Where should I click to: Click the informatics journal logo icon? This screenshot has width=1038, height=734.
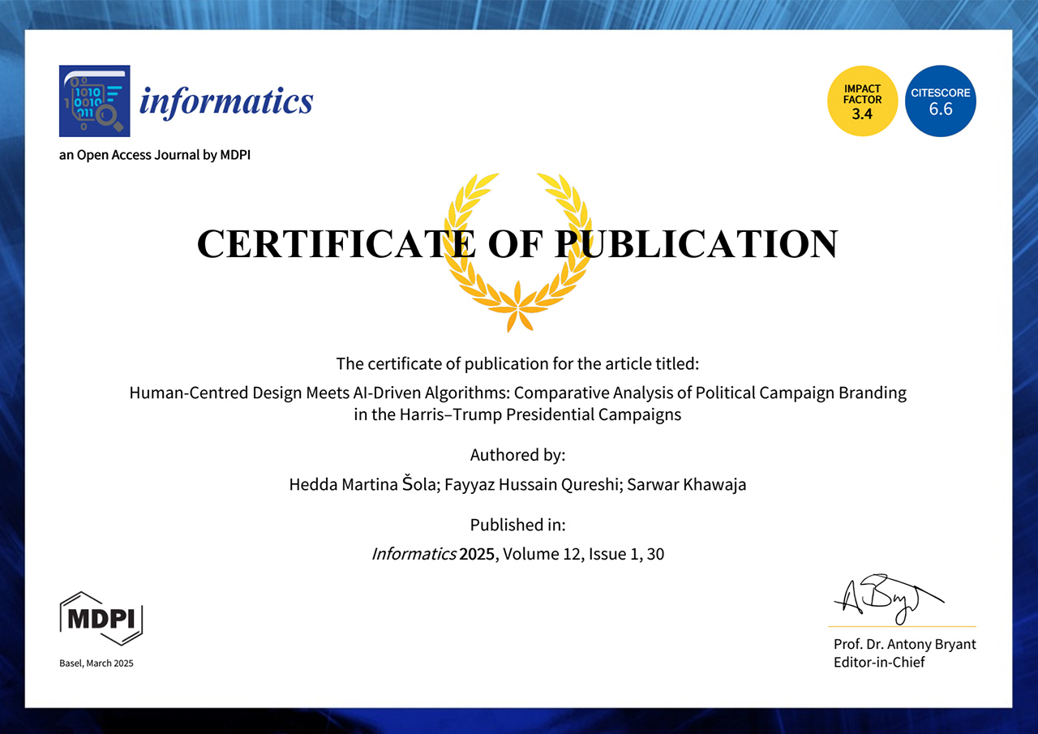click(95, 101)
